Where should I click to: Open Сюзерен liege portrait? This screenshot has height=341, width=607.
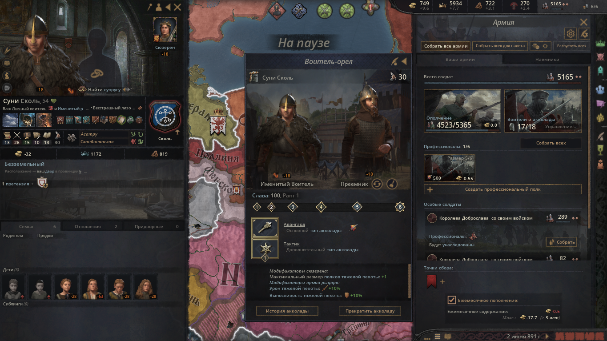(165, 30)
